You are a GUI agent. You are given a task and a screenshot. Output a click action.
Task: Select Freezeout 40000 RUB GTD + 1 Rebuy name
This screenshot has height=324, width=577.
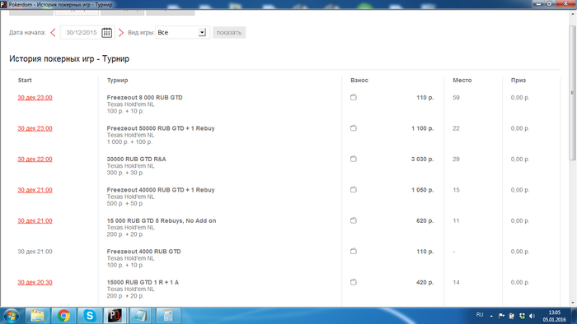click(161, 190)
